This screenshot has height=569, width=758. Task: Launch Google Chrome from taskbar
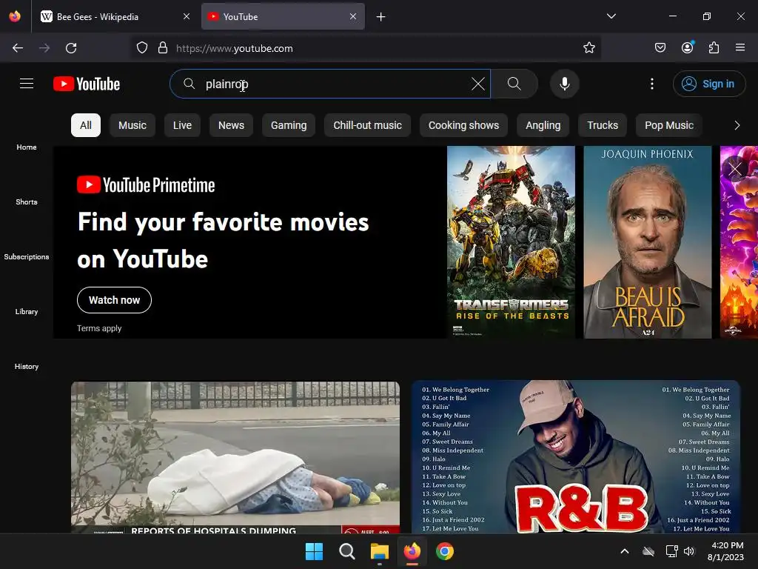[445, 551]
